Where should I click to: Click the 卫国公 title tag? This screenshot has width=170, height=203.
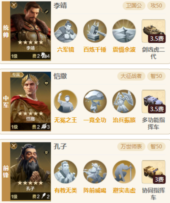[x=134, y=6]
